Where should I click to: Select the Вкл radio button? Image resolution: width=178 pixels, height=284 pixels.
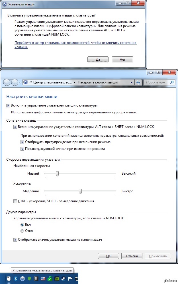(x=22, y=225)
